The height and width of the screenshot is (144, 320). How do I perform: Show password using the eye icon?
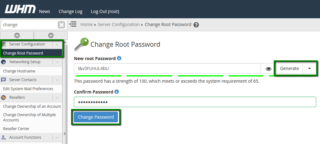(x=268, y=69)
